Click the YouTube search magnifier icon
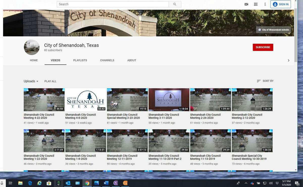 click(175, 4)
